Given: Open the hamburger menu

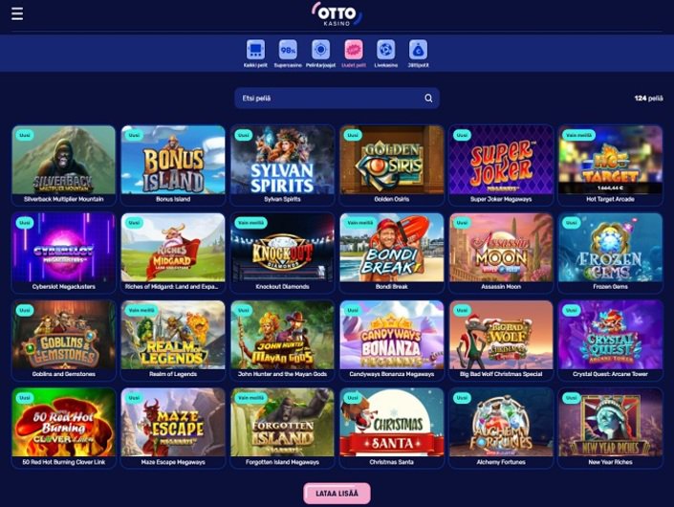Looking at the screenshot, I should click(x=17, y=13).
